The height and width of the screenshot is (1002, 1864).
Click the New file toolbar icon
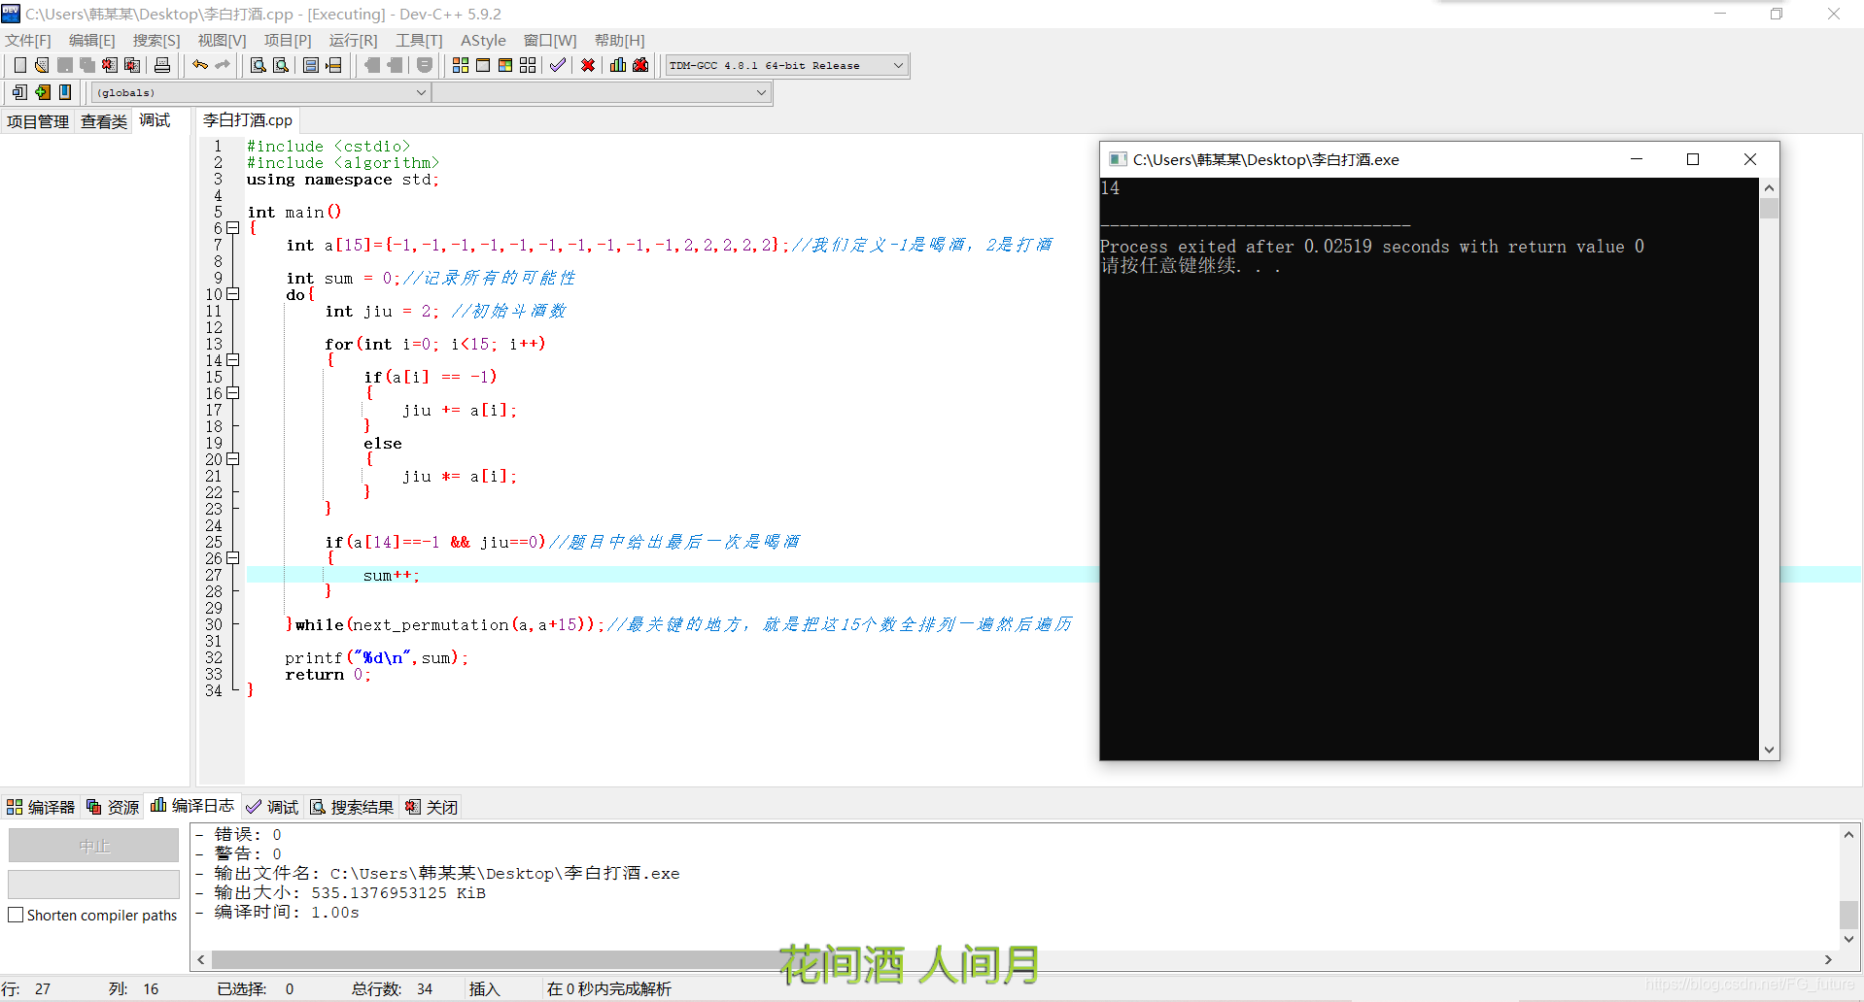(x=19, y=65)
